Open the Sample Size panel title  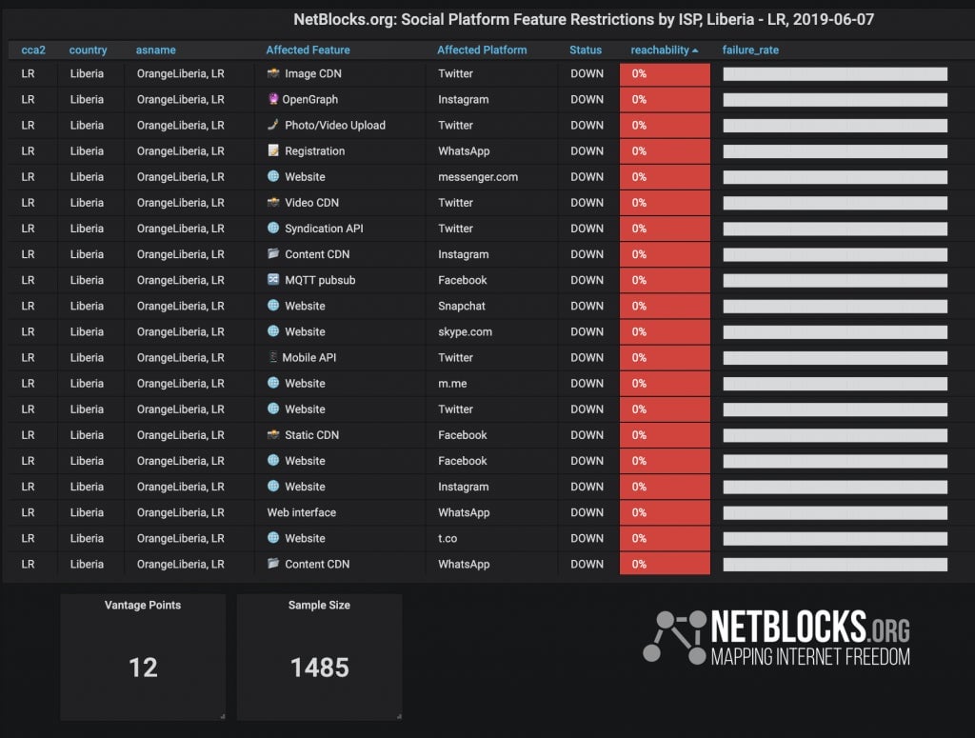(x=319, y=605)
